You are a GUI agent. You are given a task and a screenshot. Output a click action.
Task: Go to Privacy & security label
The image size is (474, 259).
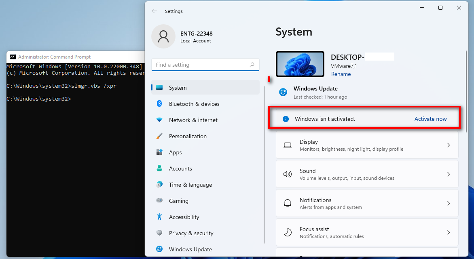[191, 233]
